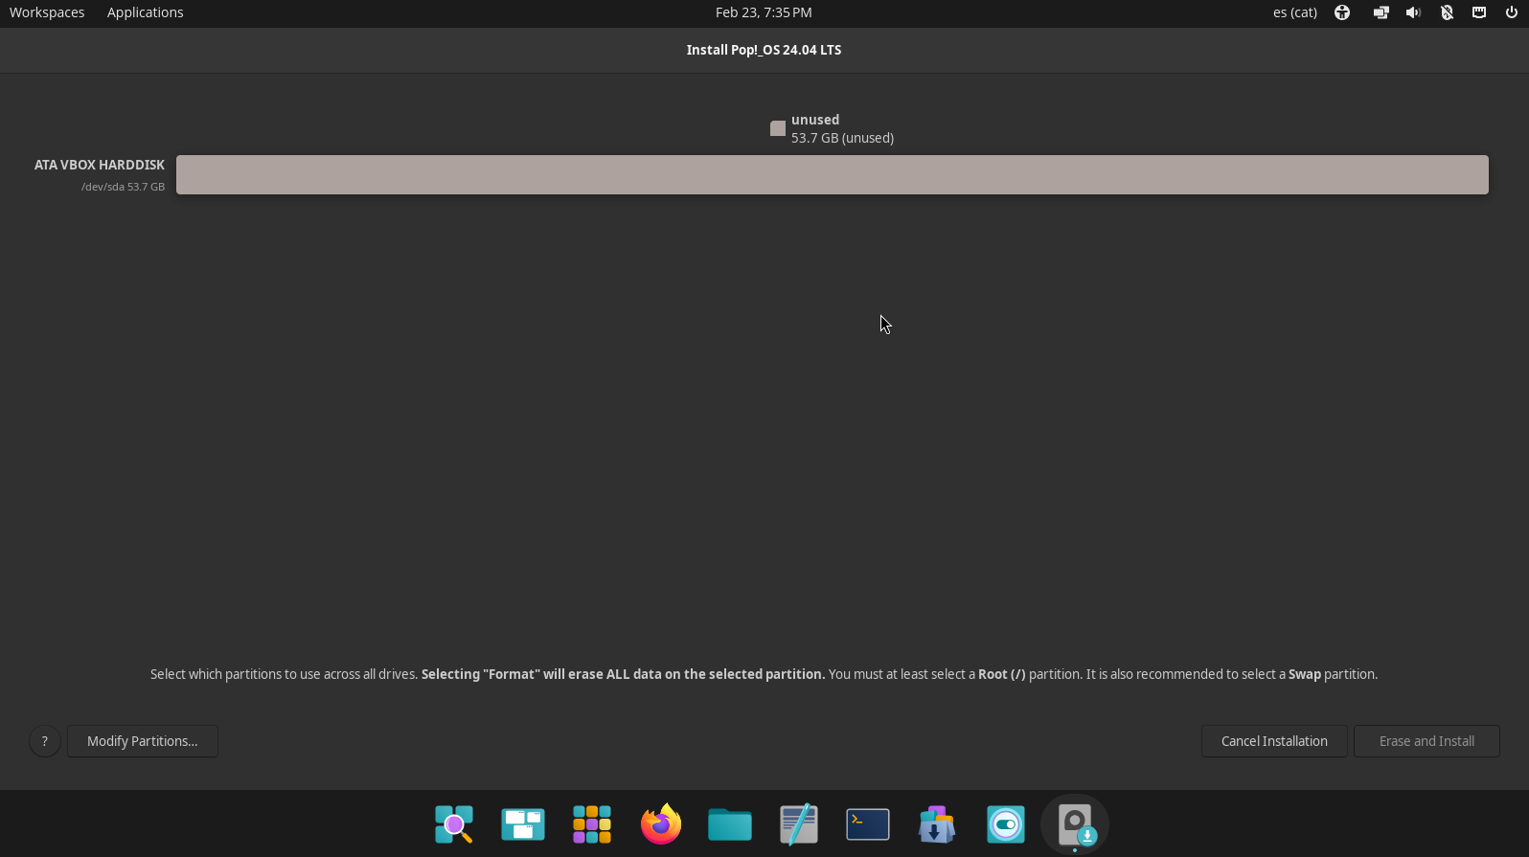1529x857 pixels.
Task: Open the power menu in top panel
Action: click(x=1512, y=12)
